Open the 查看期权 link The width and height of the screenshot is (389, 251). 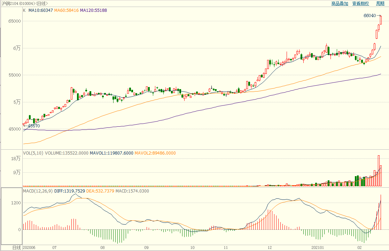[x=360, y=3]
